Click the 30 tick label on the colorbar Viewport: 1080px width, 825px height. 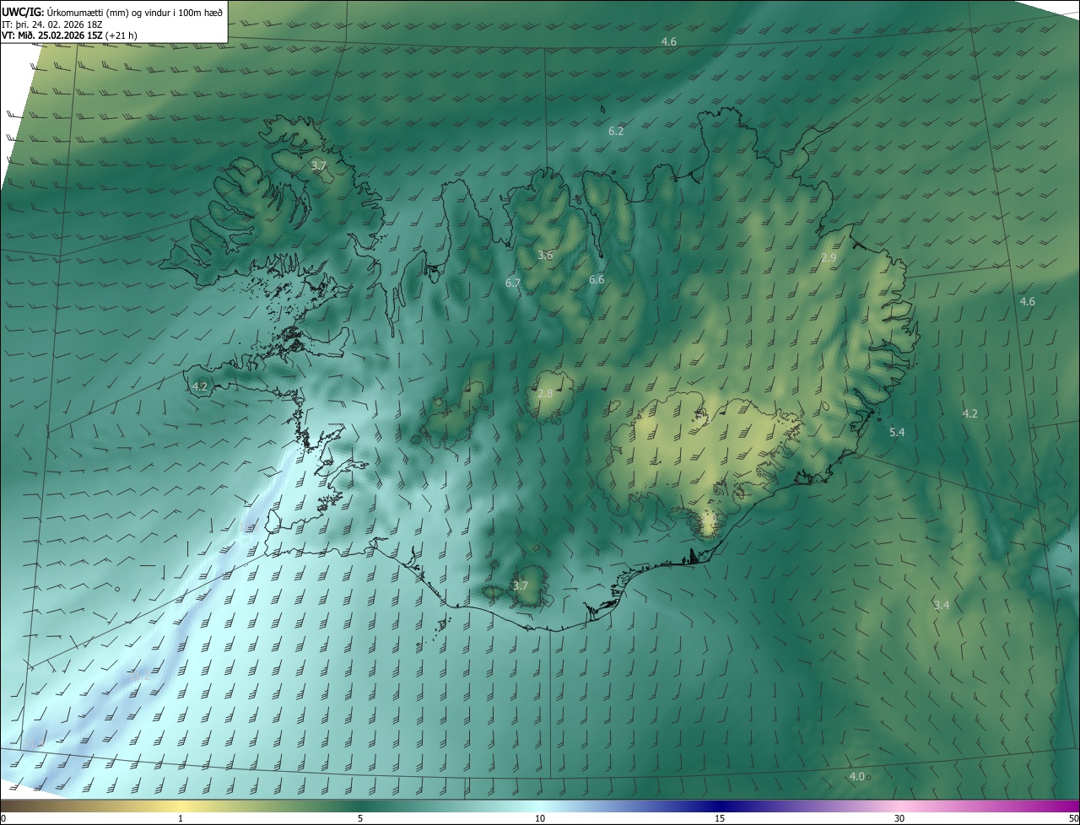point(899,818)
